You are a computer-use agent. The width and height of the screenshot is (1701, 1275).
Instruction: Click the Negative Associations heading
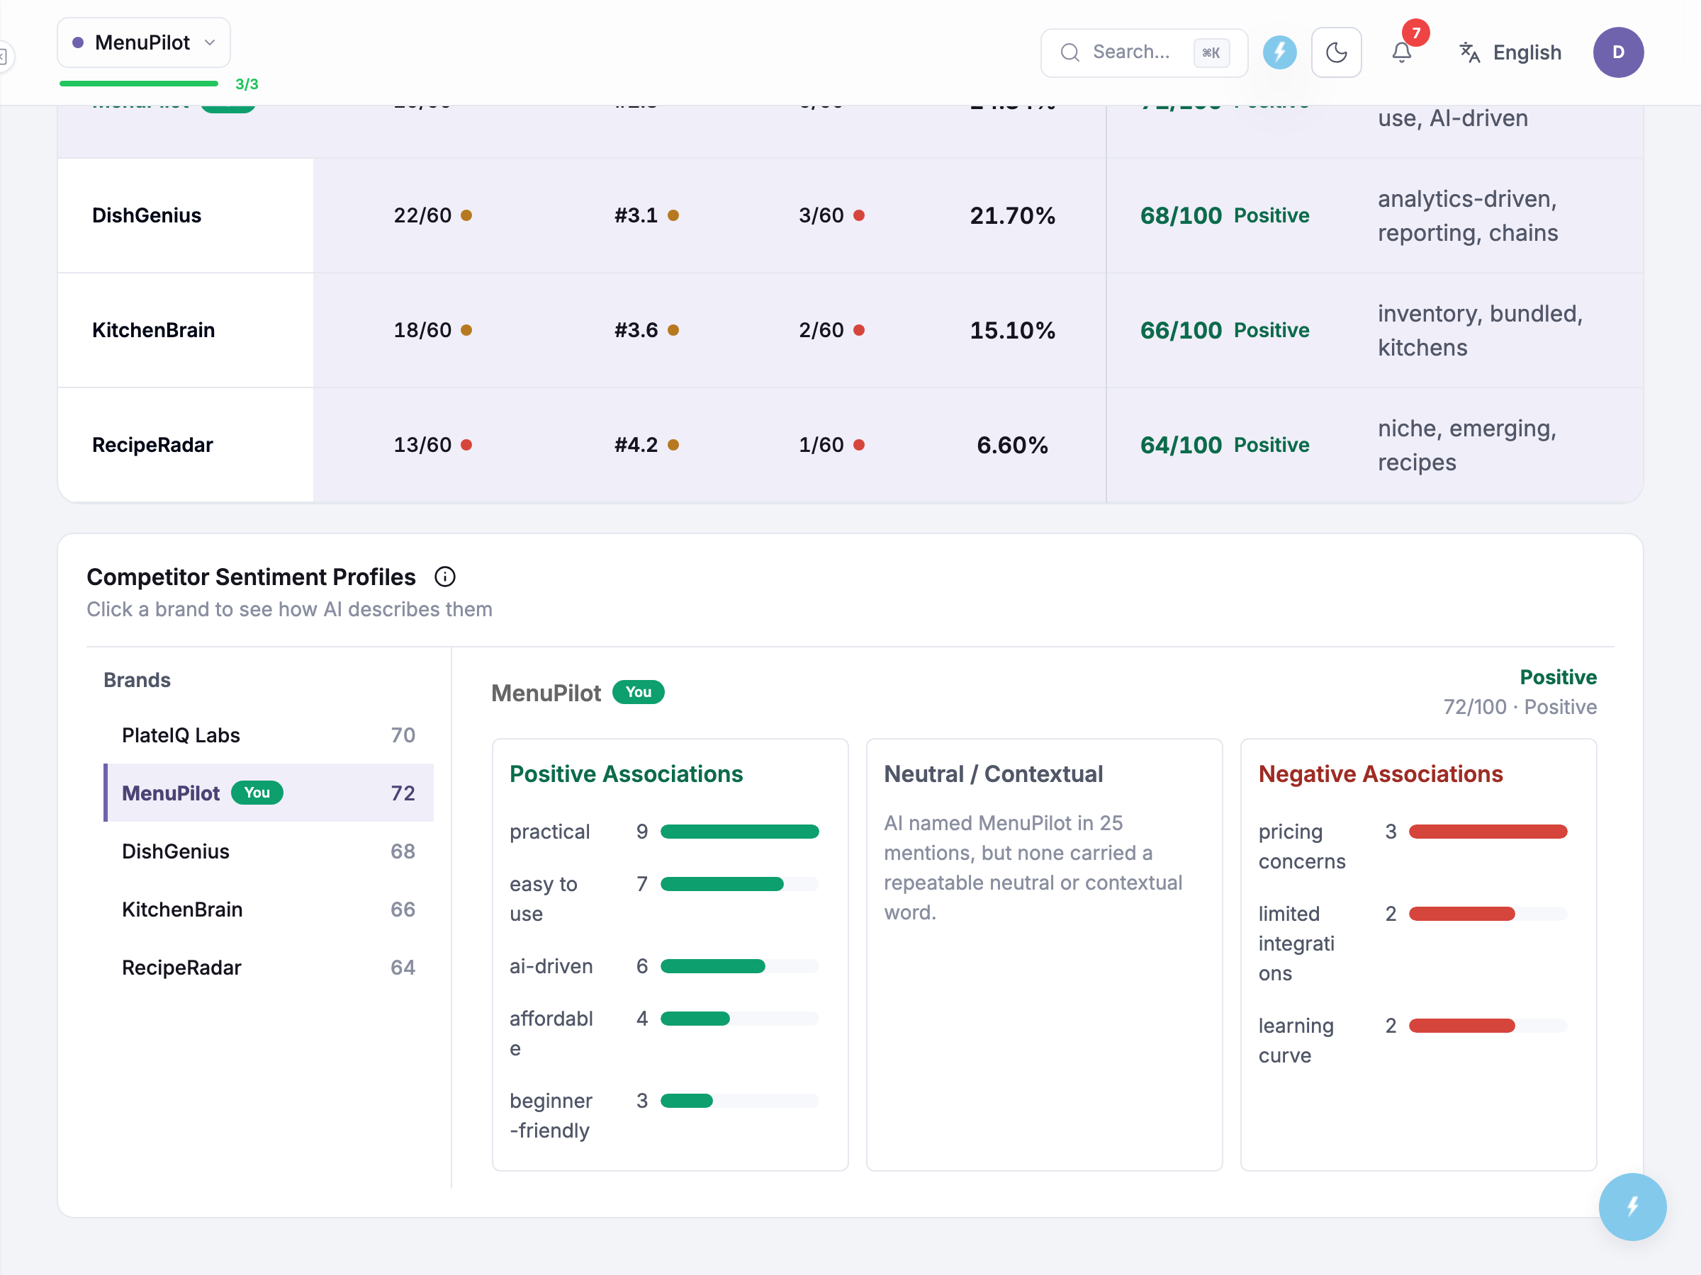[1381, 774]
